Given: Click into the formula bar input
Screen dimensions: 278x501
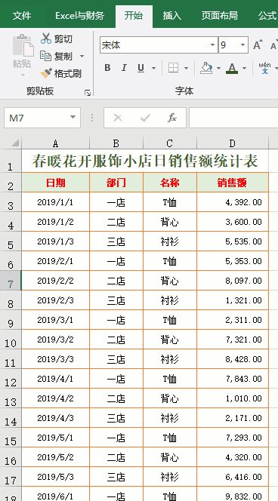Looking at the screenshot, I should tap(234, 118).
